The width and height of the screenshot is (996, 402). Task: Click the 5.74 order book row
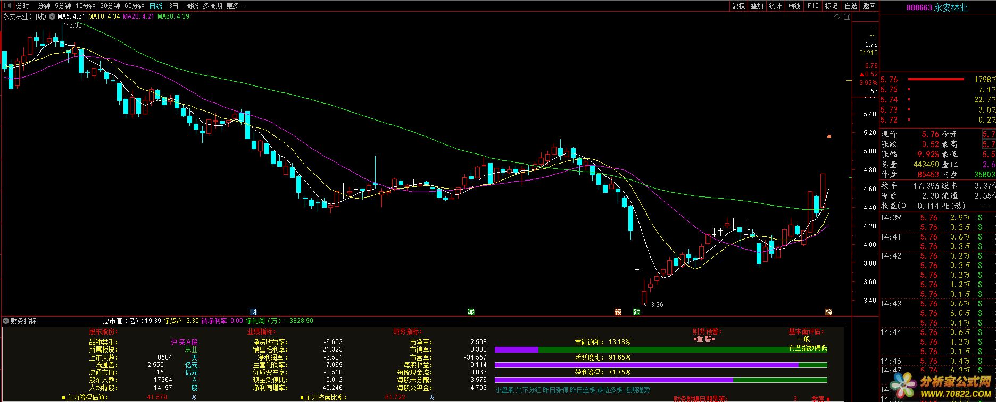[x=938, y=100]
